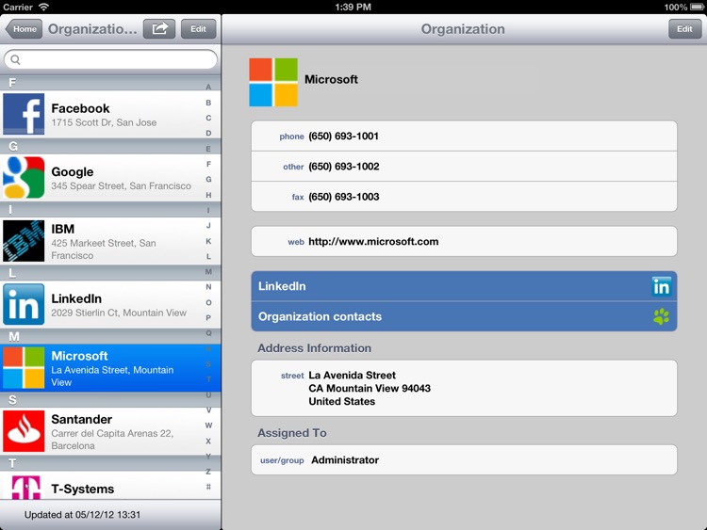Select the IBM organization row

[110, 241]
